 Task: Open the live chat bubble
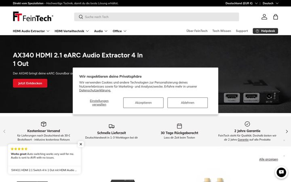pyautogui.click(x=281, y=172)
